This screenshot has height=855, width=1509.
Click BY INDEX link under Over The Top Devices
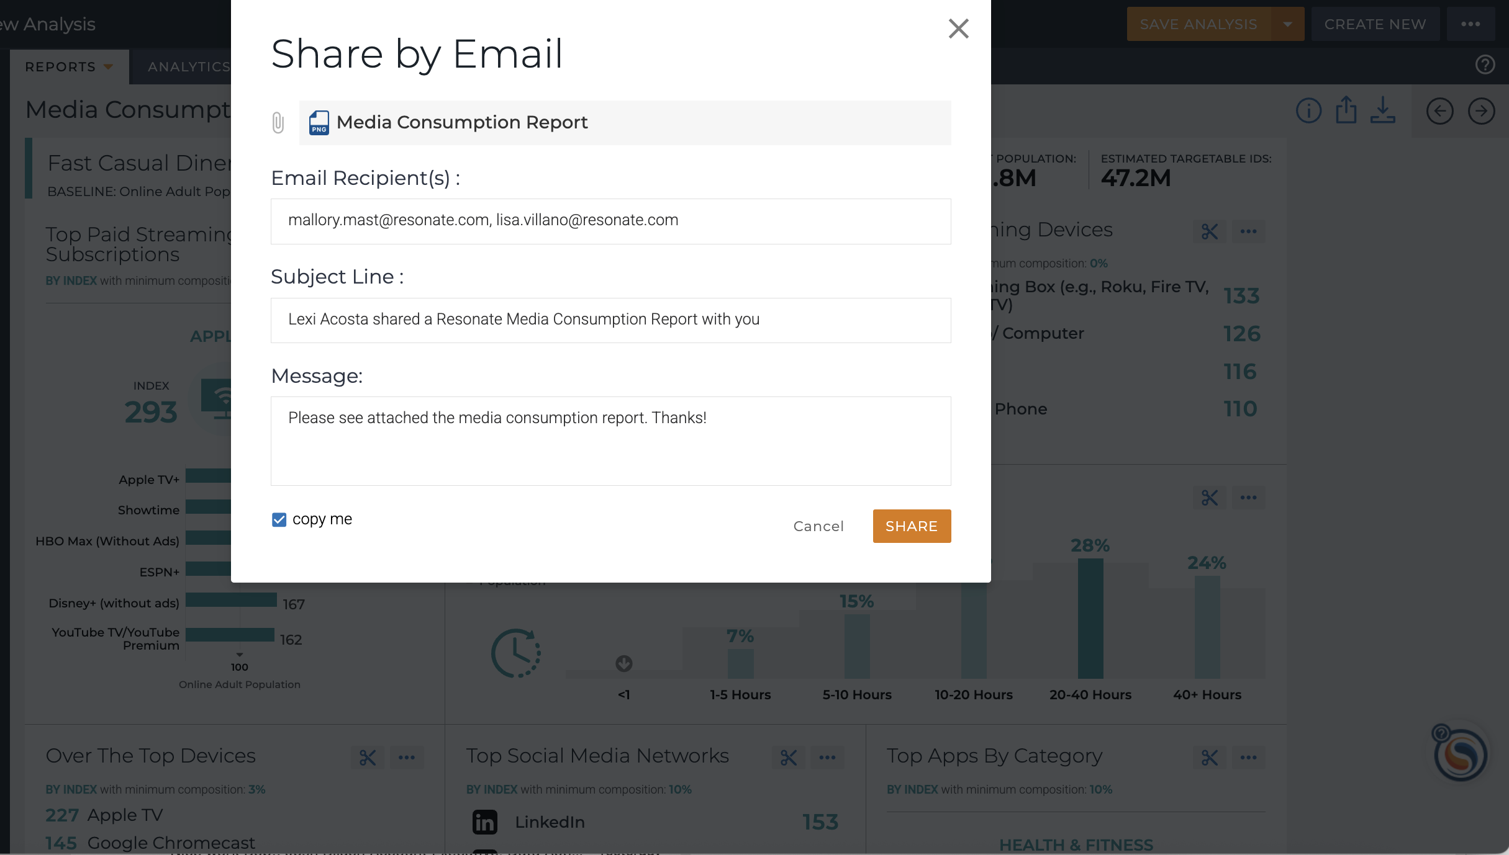71,789
